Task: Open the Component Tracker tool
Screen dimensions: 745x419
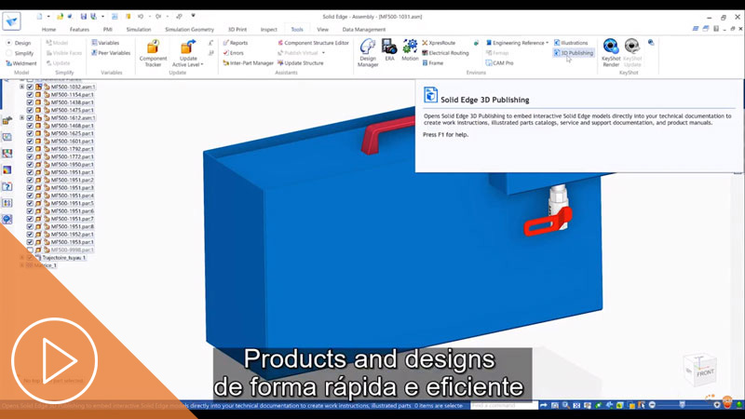Action: [153, 52]
